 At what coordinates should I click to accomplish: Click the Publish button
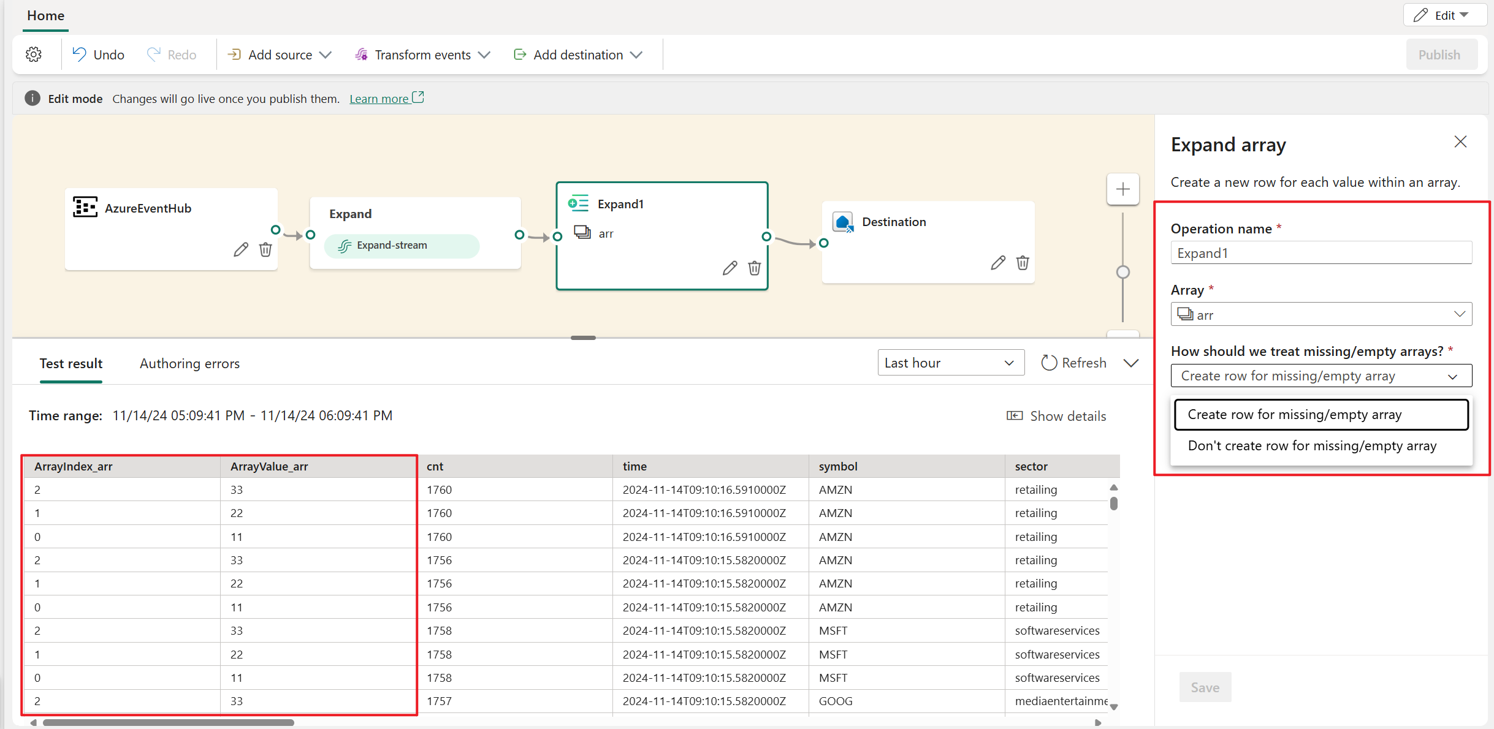(x=1438, y=55)
